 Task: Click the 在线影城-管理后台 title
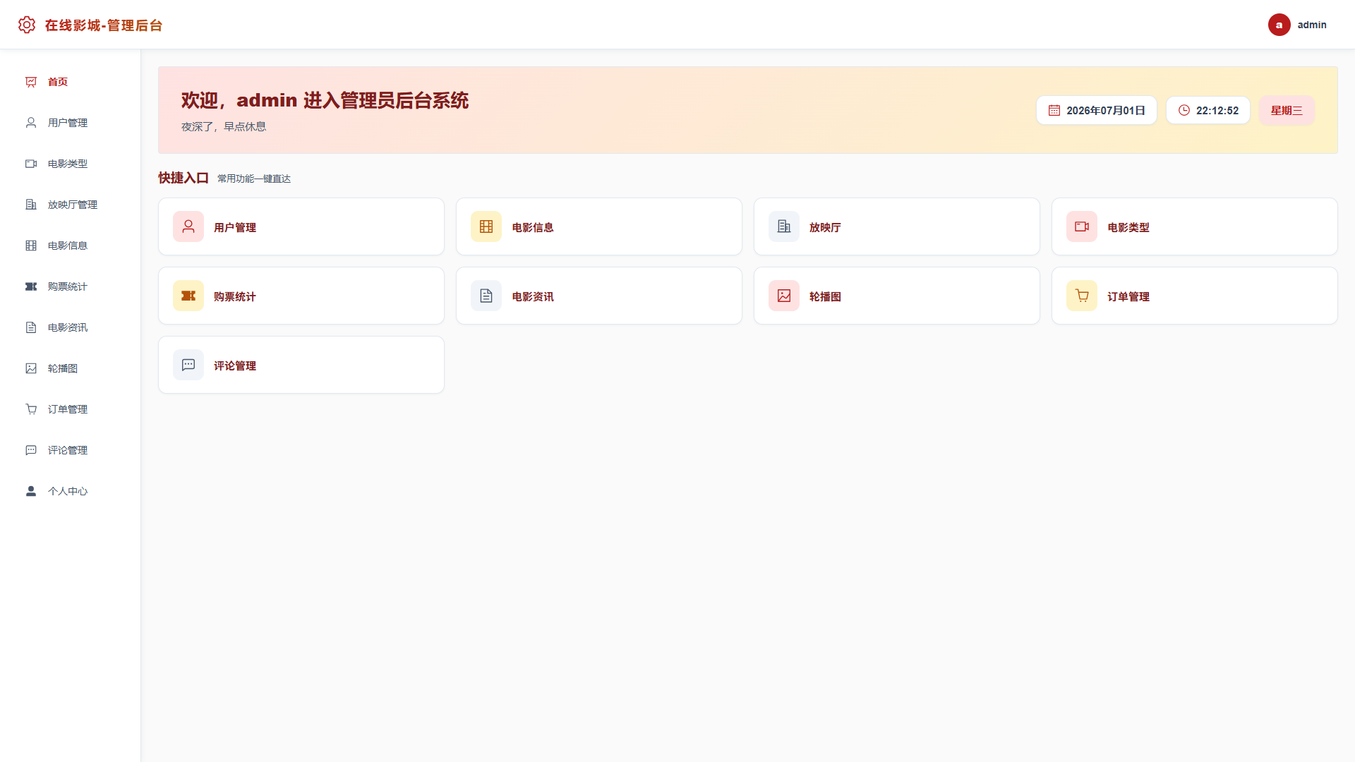point(104,25)
